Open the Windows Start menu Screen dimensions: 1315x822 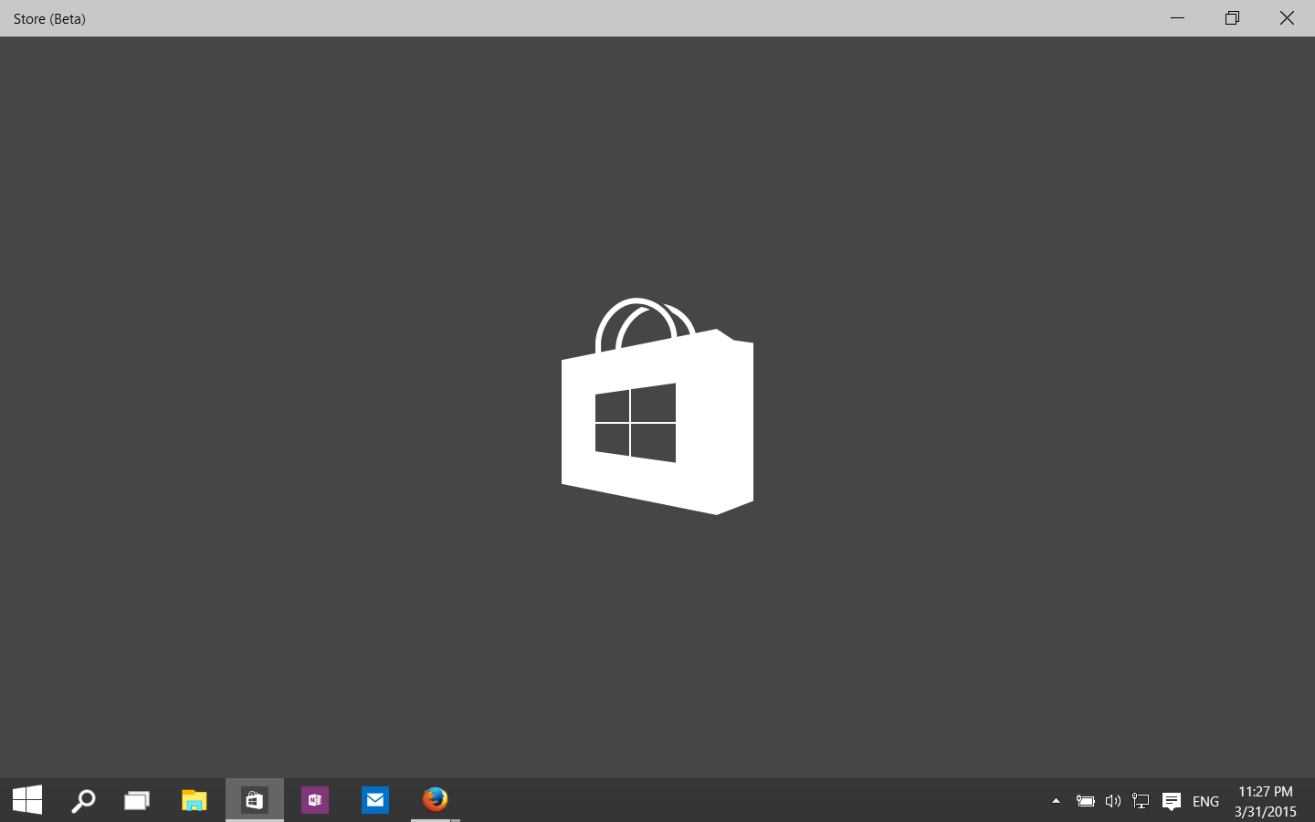(x=27, y=800)
